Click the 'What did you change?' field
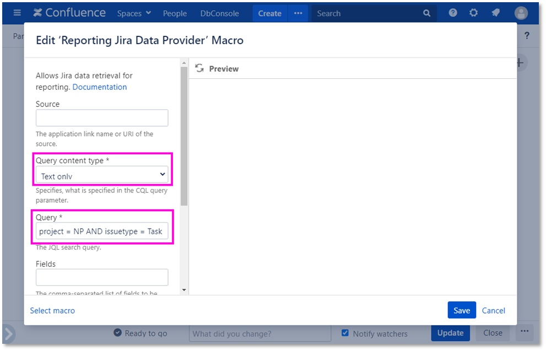 click(x=260, y=333)
